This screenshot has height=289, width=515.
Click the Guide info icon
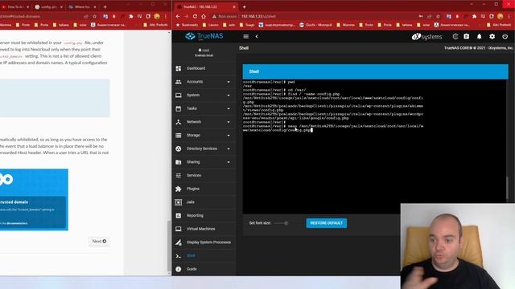[x=179, y=269]
